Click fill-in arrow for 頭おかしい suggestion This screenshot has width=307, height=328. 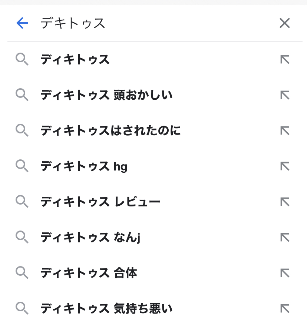click(x=284, y=95)
